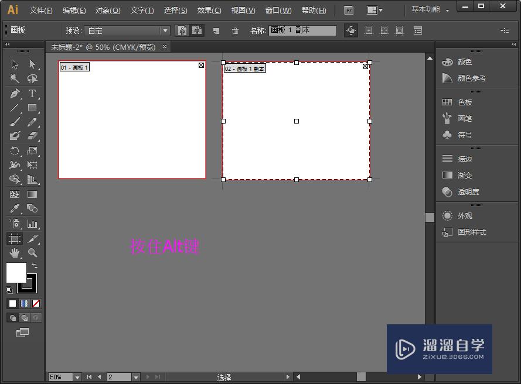Open the arrange documents dropdown
521x384 pixels.
pyautogui.click(x=374, y=11)
